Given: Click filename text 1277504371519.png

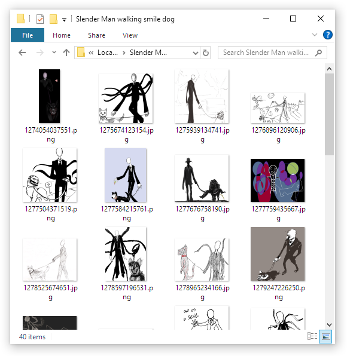Looking at the screenshot, I should click(51, 213).
